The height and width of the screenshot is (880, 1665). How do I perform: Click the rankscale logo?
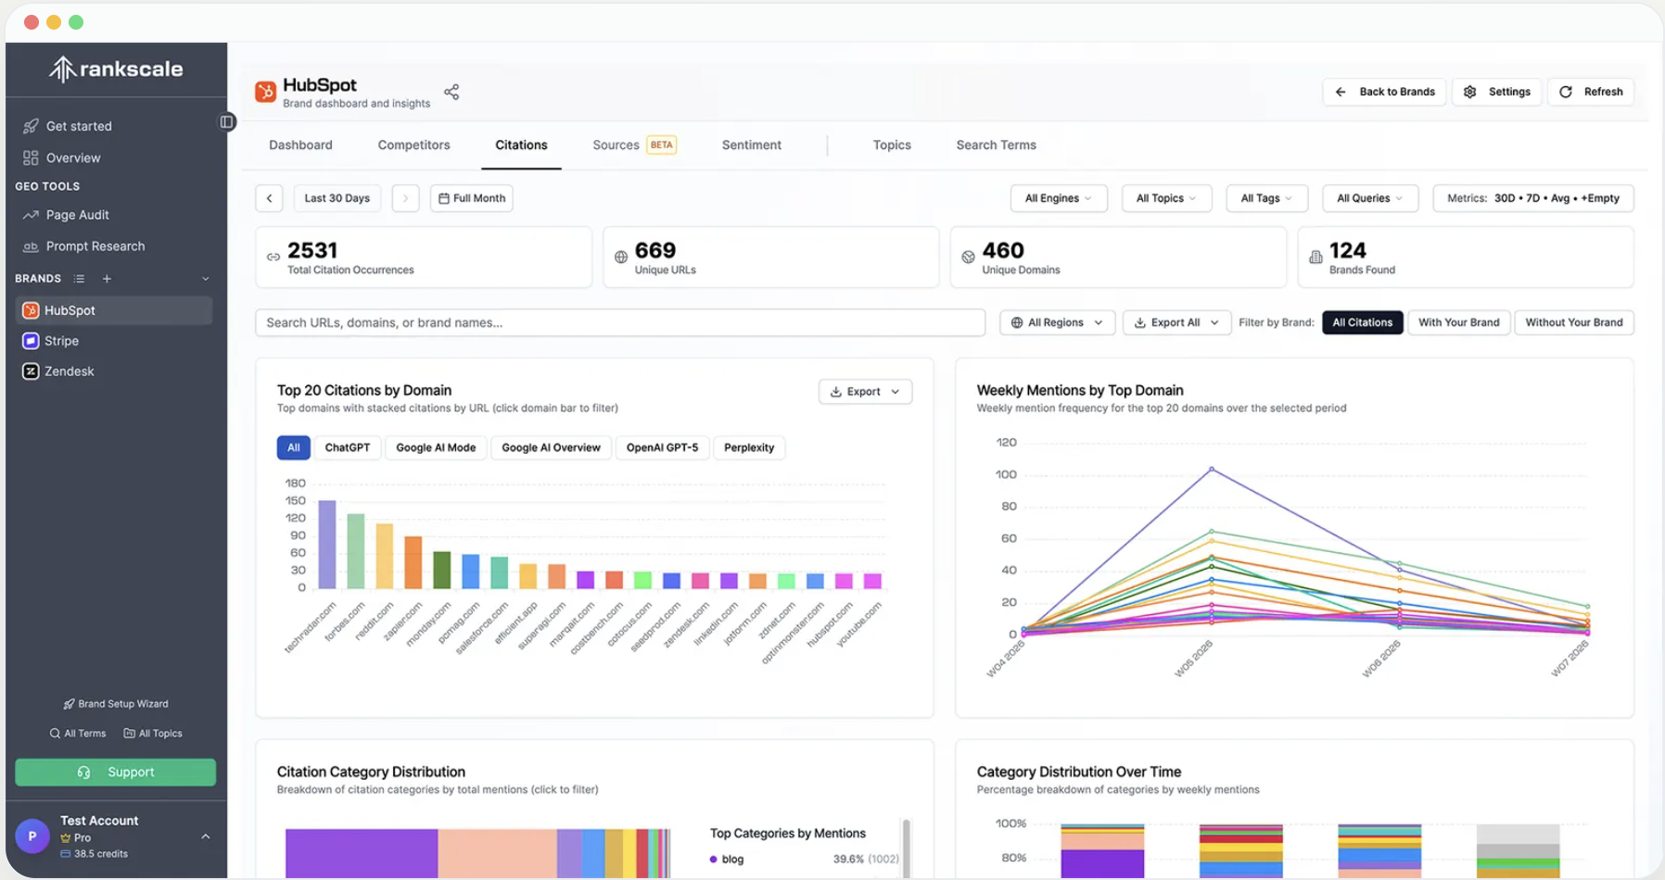point(116,69)
